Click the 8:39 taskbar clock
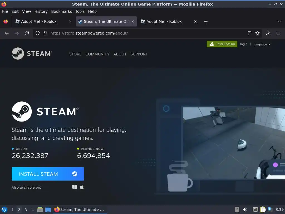 tap(279, 210)
